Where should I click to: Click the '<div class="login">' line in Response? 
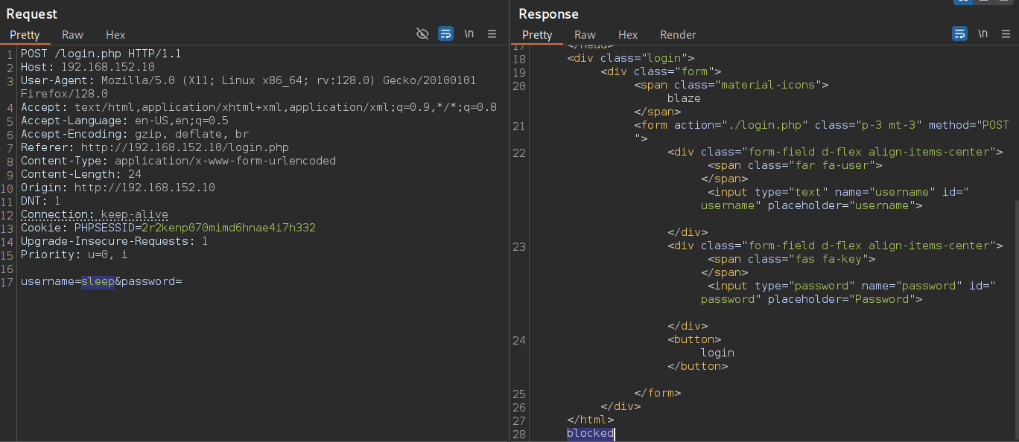(x=631, y=58)
